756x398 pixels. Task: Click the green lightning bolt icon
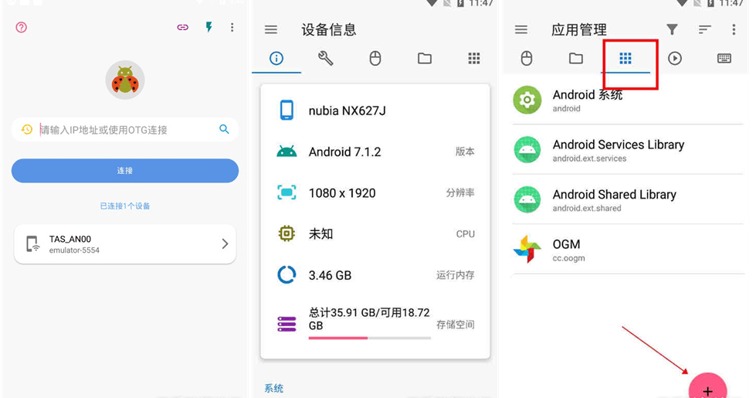pyautogui.click(x=208, y=27)
